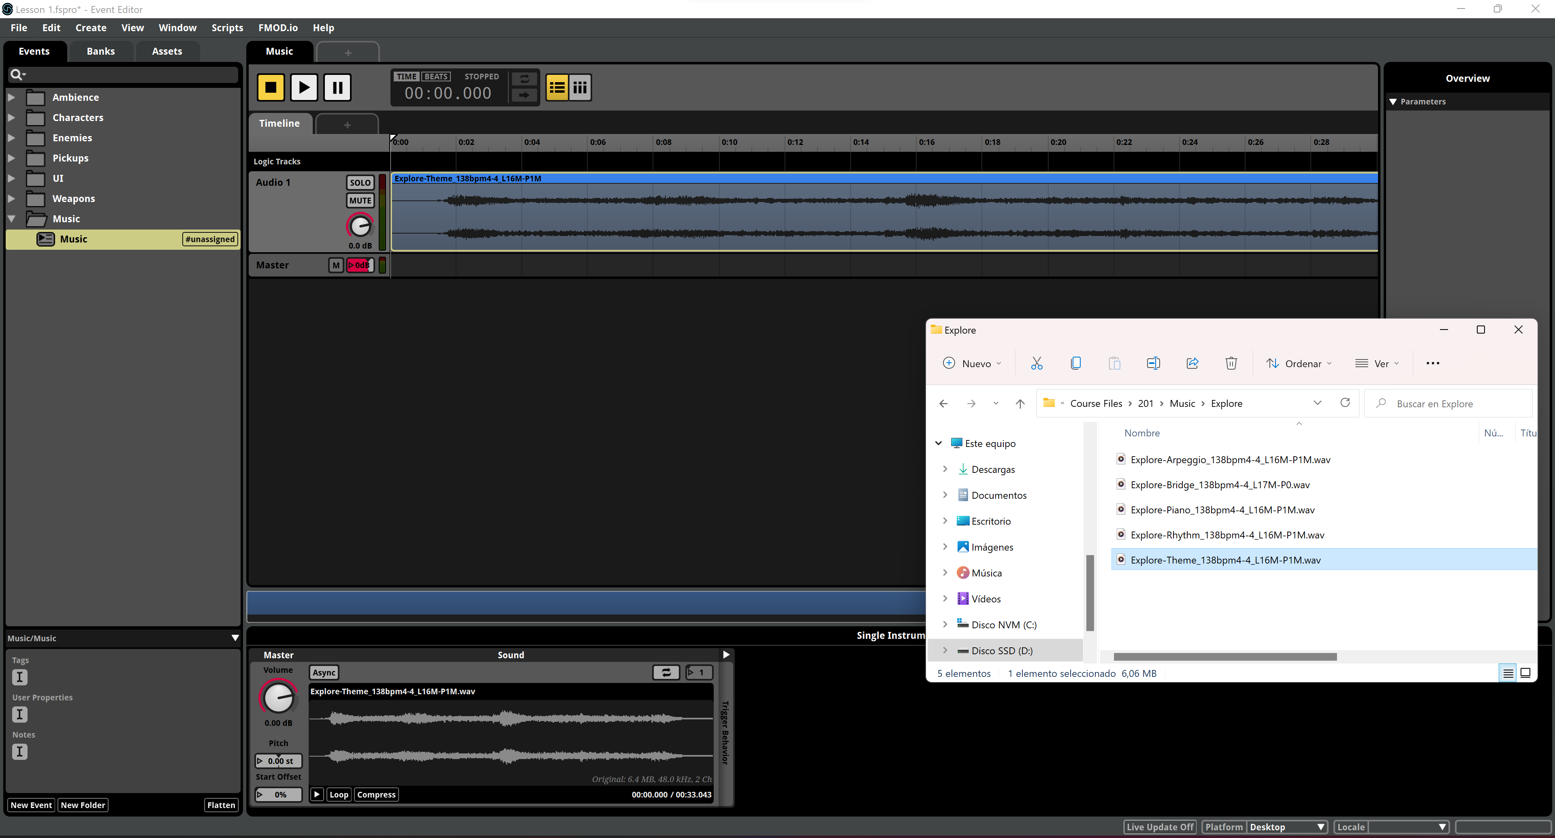Start playback with the Play button

pos(304,88)
